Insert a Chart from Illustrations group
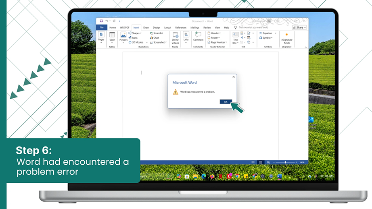This screenshot has width=372, height=209. [155, 38]
